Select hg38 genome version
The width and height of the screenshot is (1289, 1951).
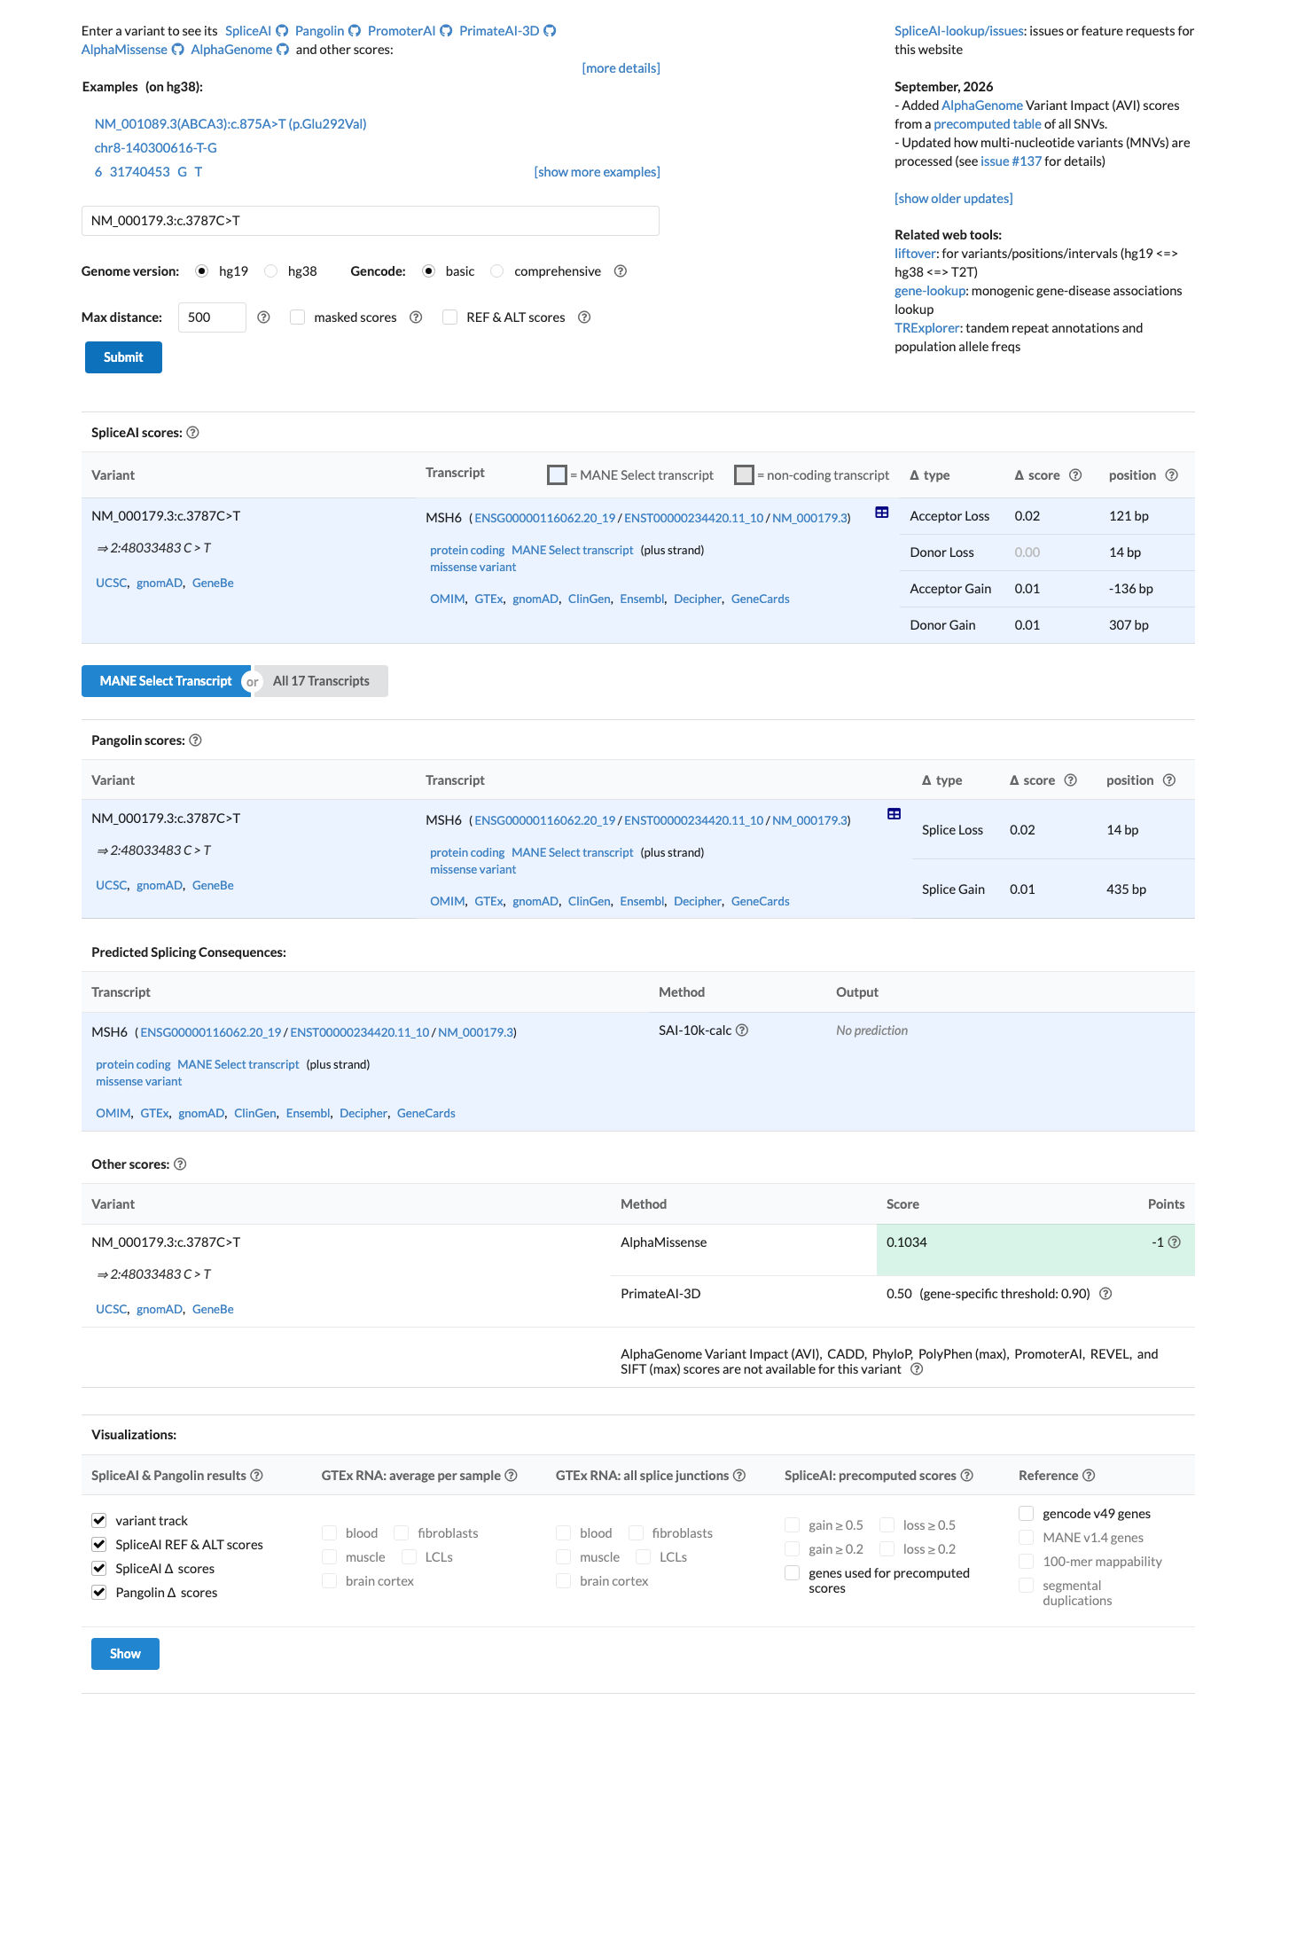[271, 271]
